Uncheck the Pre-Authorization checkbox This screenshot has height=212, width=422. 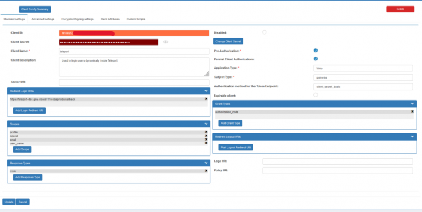315,51
